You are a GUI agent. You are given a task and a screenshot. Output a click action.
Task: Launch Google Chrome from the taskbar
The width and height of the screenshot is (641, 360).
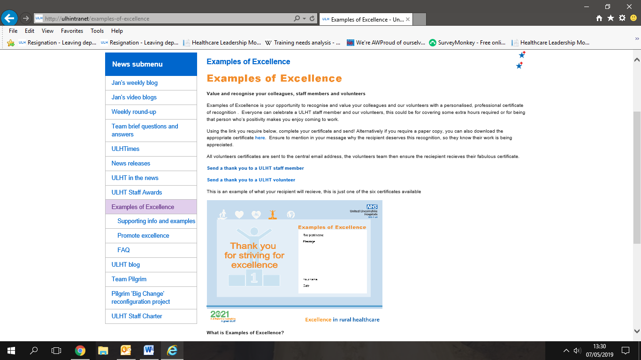click(x=80, y=351)
